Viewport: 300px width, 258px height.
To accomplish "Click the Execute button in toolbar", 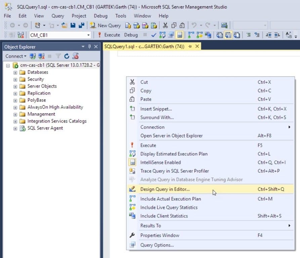I will [x=109, y=35].
